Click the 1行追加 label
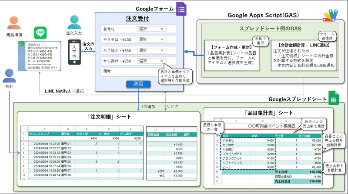Viewport: 348px width, 194px height. pyautogui.click(x=148, y=106)
